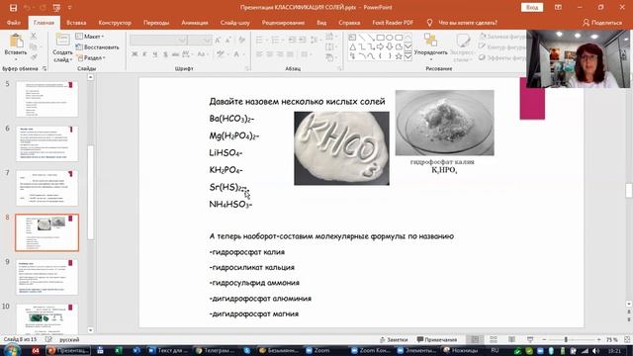
Task: Click the increase indent icon
Action: 303,40
